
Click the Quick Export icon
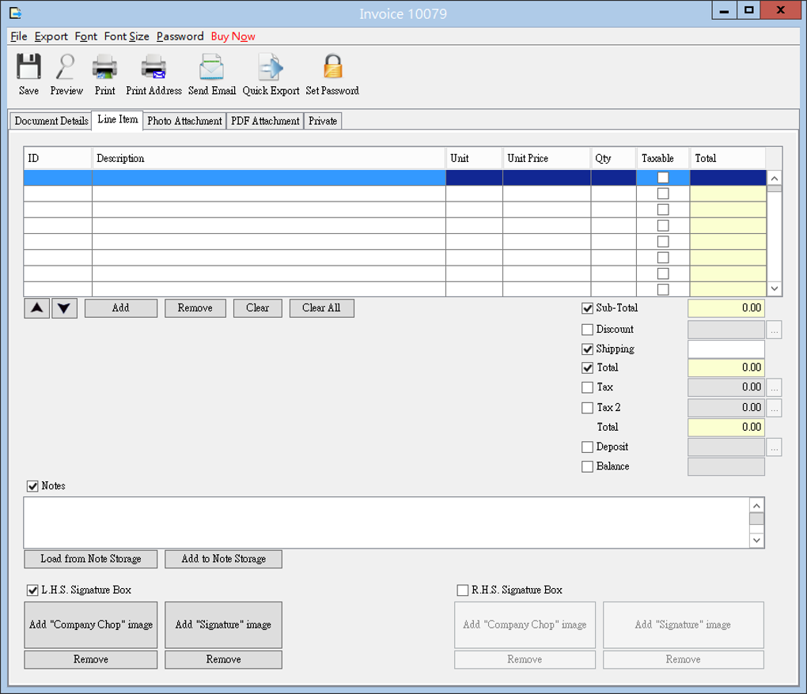[x=271, y=67]
